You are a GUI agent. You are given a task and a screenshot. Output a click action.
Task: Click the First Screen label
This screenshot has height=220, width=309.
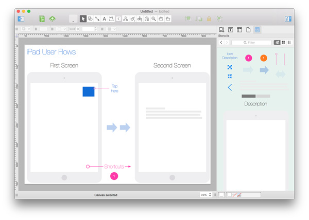tap(64, 65)
